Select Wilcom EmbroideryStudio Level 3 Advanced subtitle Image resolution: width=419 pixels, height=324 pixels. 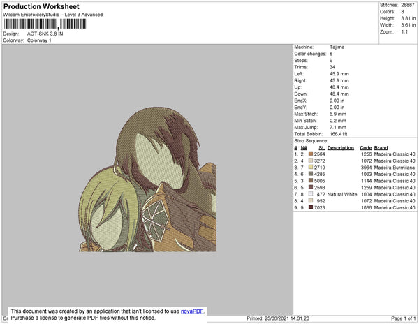52,15
